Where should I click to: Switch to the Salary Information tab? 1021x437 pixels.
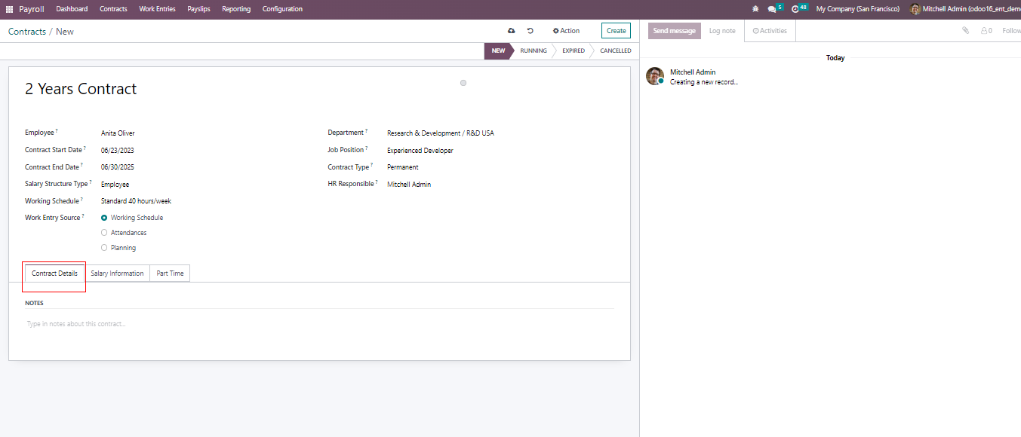tap(117, 274)
